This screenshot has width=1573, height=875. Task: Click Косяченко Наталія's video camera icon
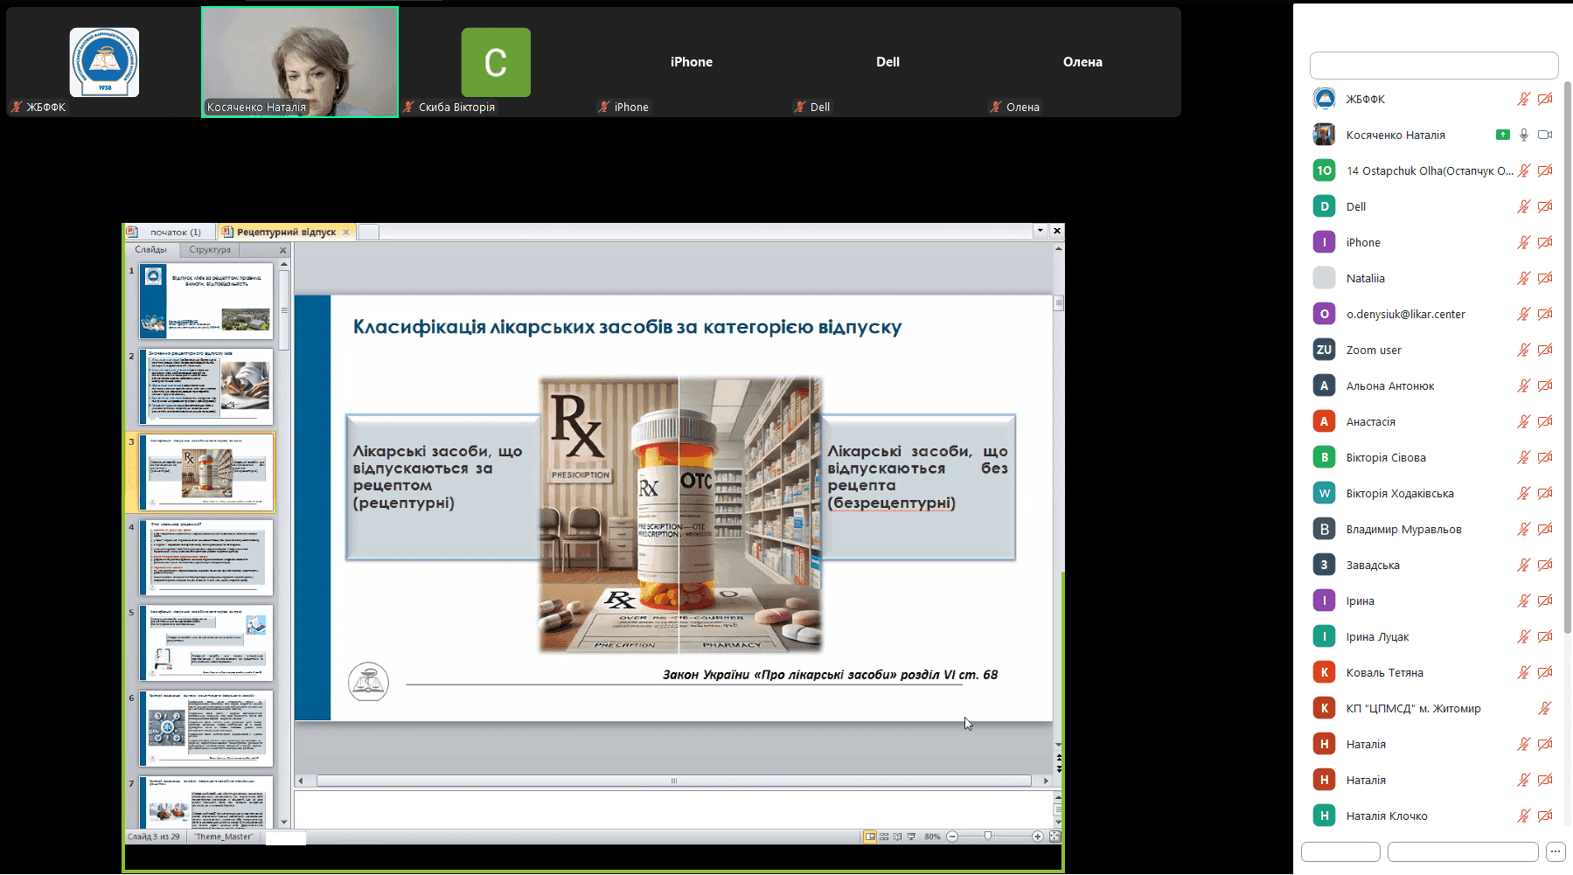(x=1545, y=135)
